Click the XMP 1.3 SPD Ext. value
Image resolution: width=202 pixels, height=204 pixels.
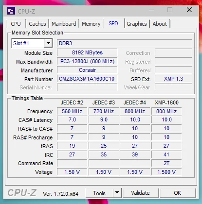(x=173, y=79)
